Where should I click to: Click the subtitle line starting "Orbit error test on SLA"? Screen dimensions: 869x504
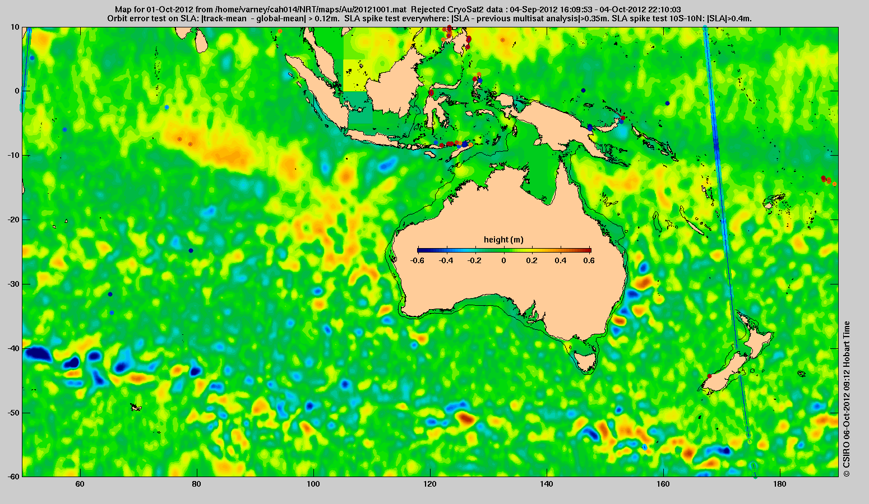click(429, 18)
